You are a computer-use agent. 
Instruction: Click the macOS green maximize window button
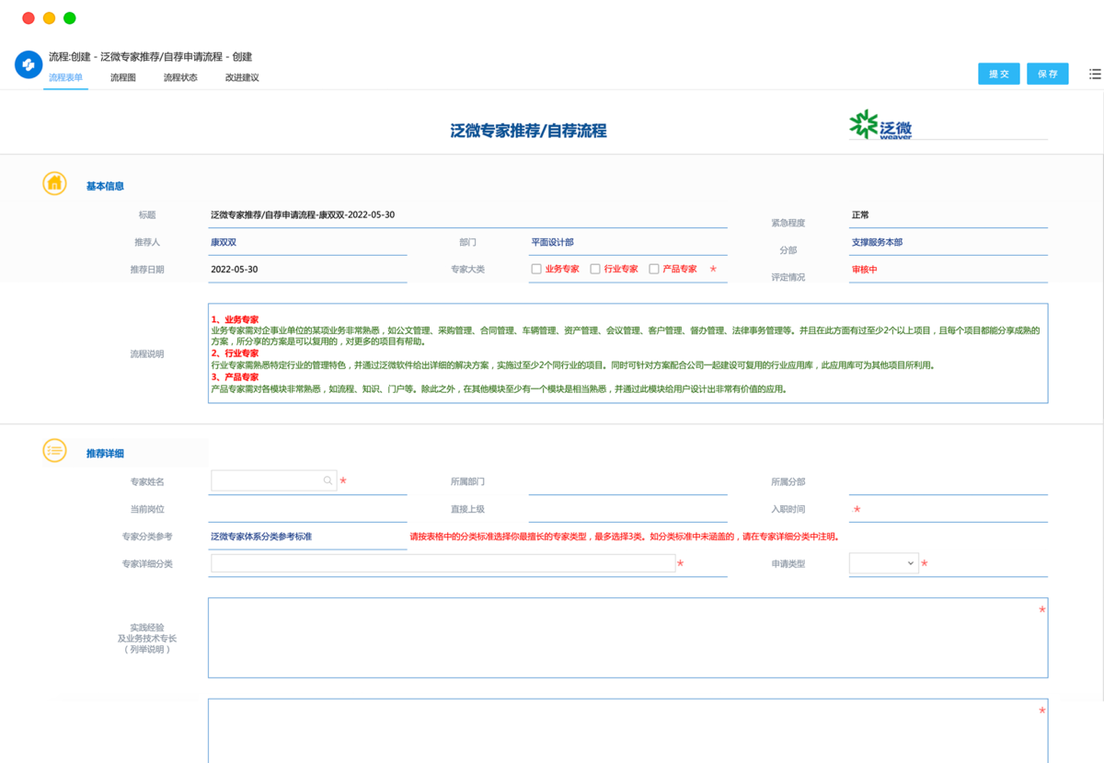(70, 18)
